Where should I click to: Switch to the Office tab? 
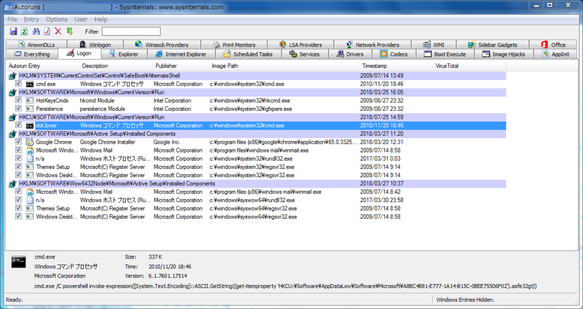[553, 44]
